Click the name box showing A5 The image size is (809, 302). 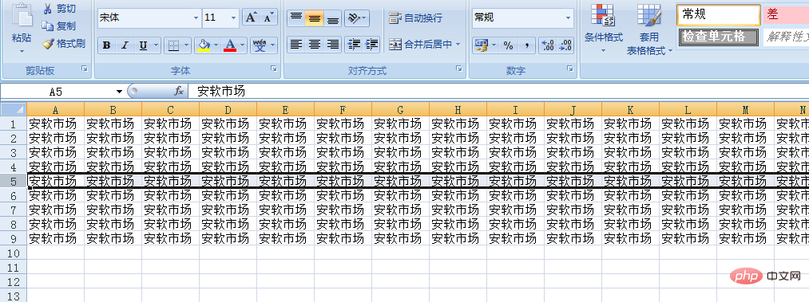coord(57,92)
